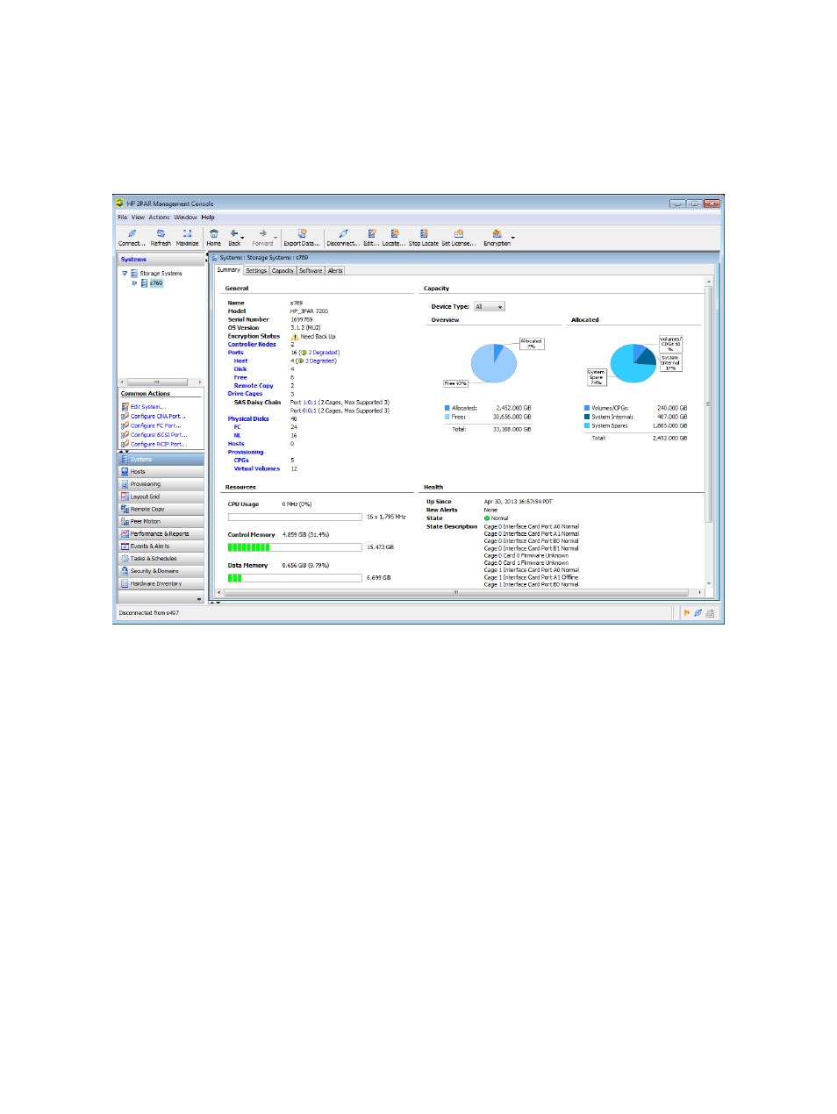Click the Data Memory usage bar

295,578
